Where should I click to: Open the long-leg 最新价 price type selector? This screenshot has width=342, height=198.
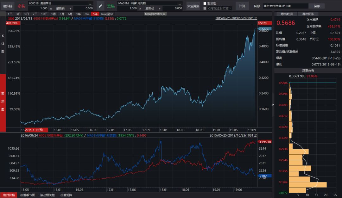pyautogui.click(x=60, y=9)
